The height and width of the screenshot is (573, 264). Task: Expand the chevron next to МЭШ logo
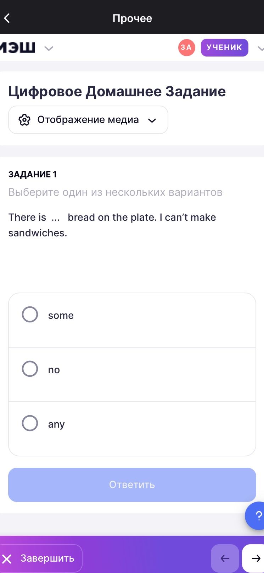49,48
